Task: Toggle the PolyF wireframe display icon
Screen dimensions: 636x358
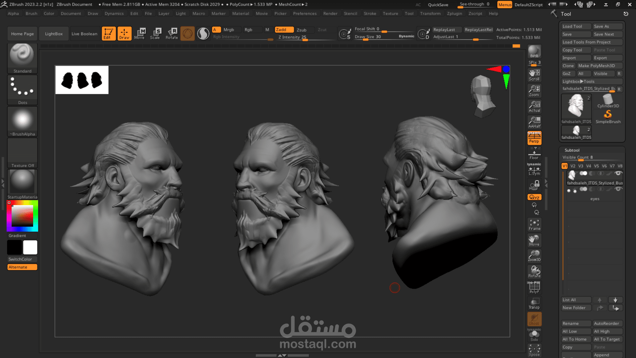Action: (x=534, y=287)
